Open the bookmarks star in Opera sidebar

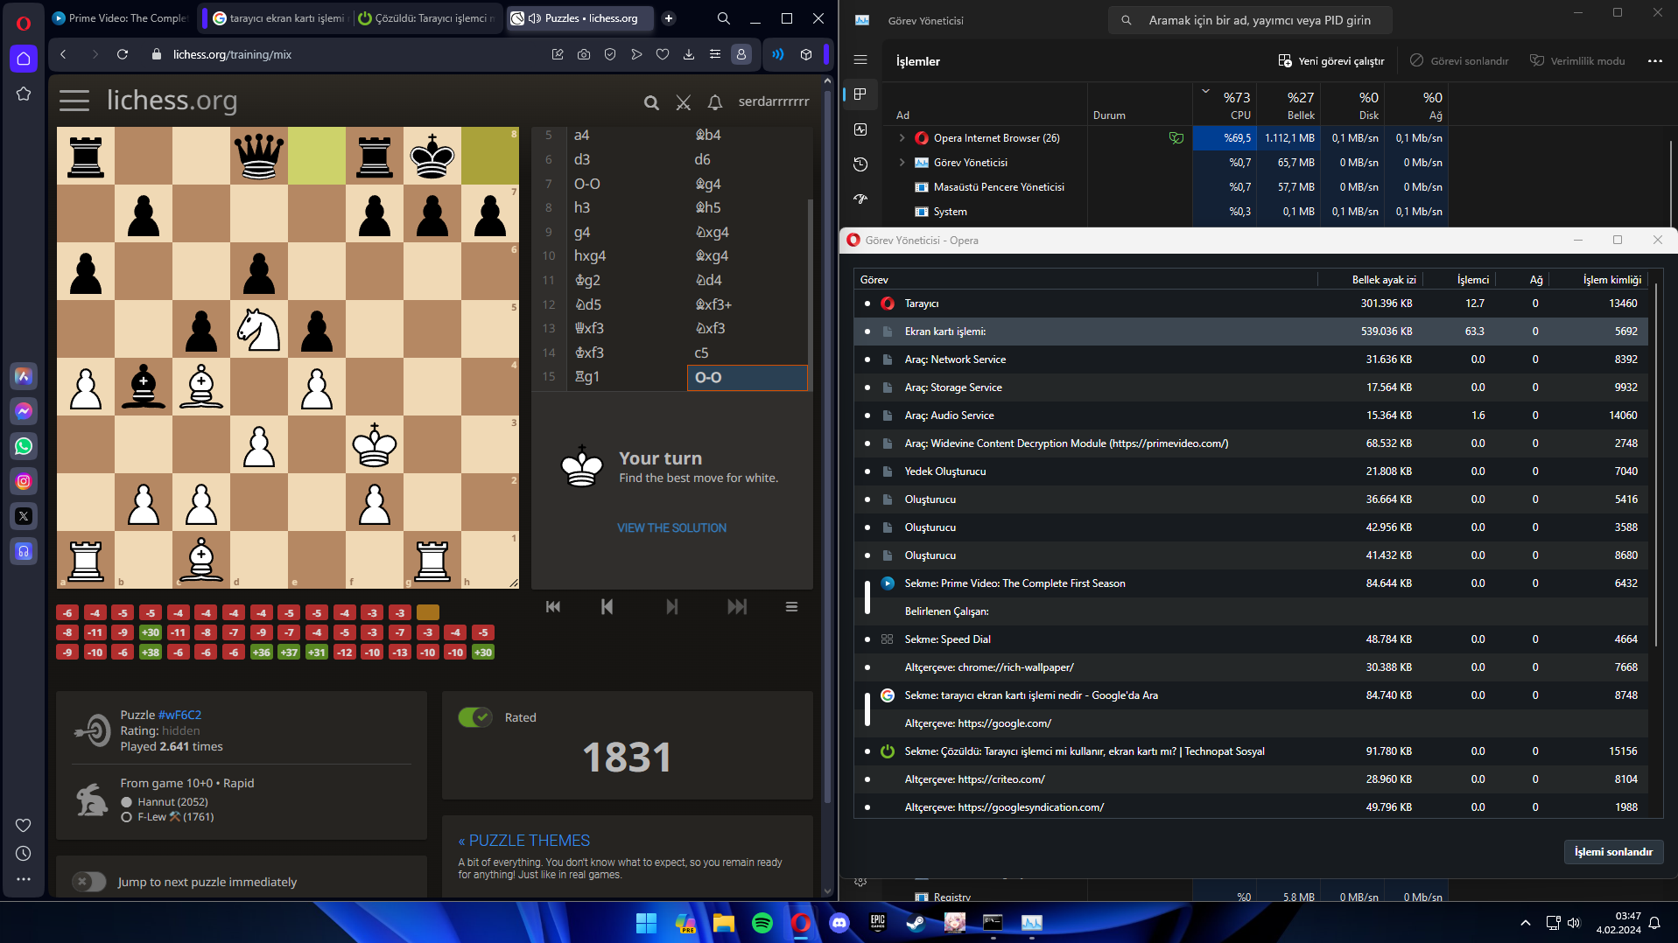coord(24,94)
